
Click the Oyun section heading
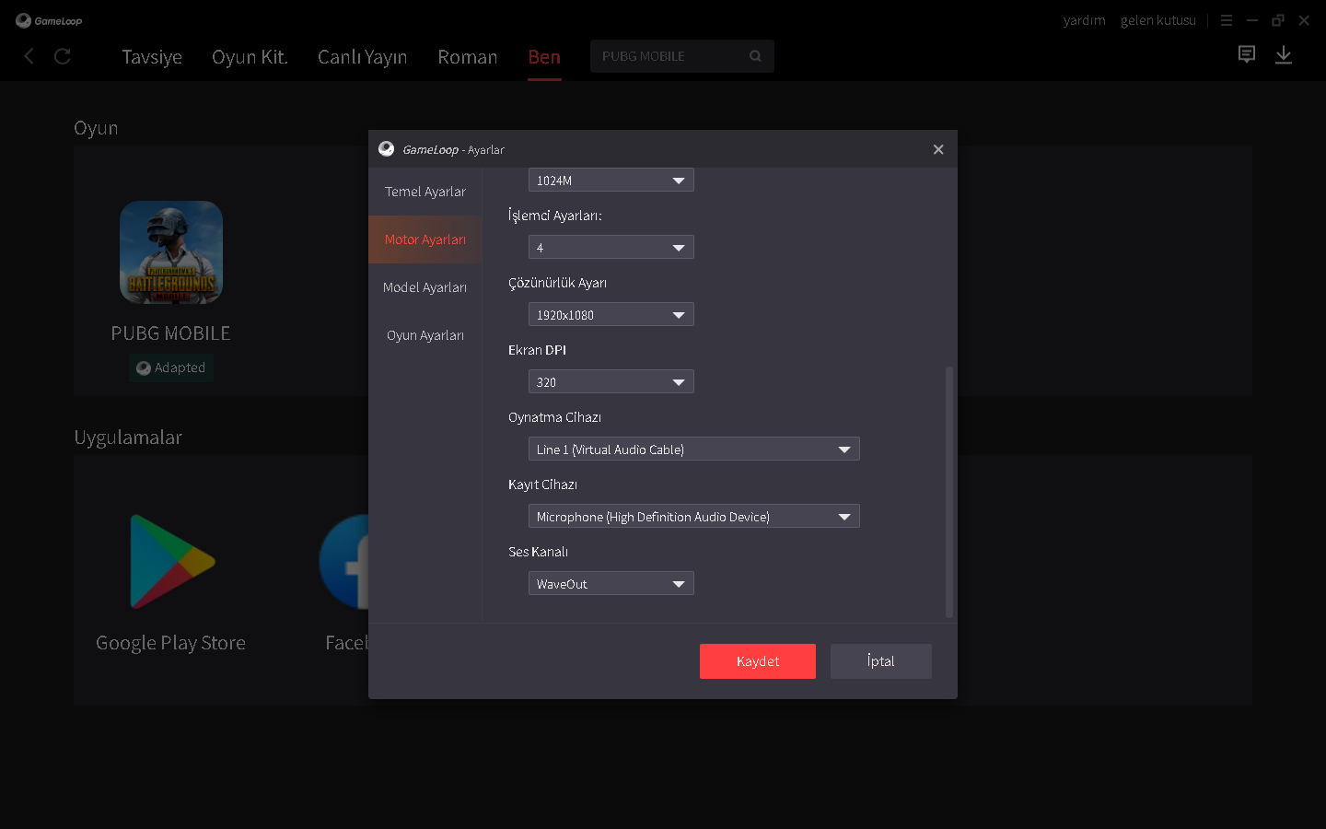96,128
